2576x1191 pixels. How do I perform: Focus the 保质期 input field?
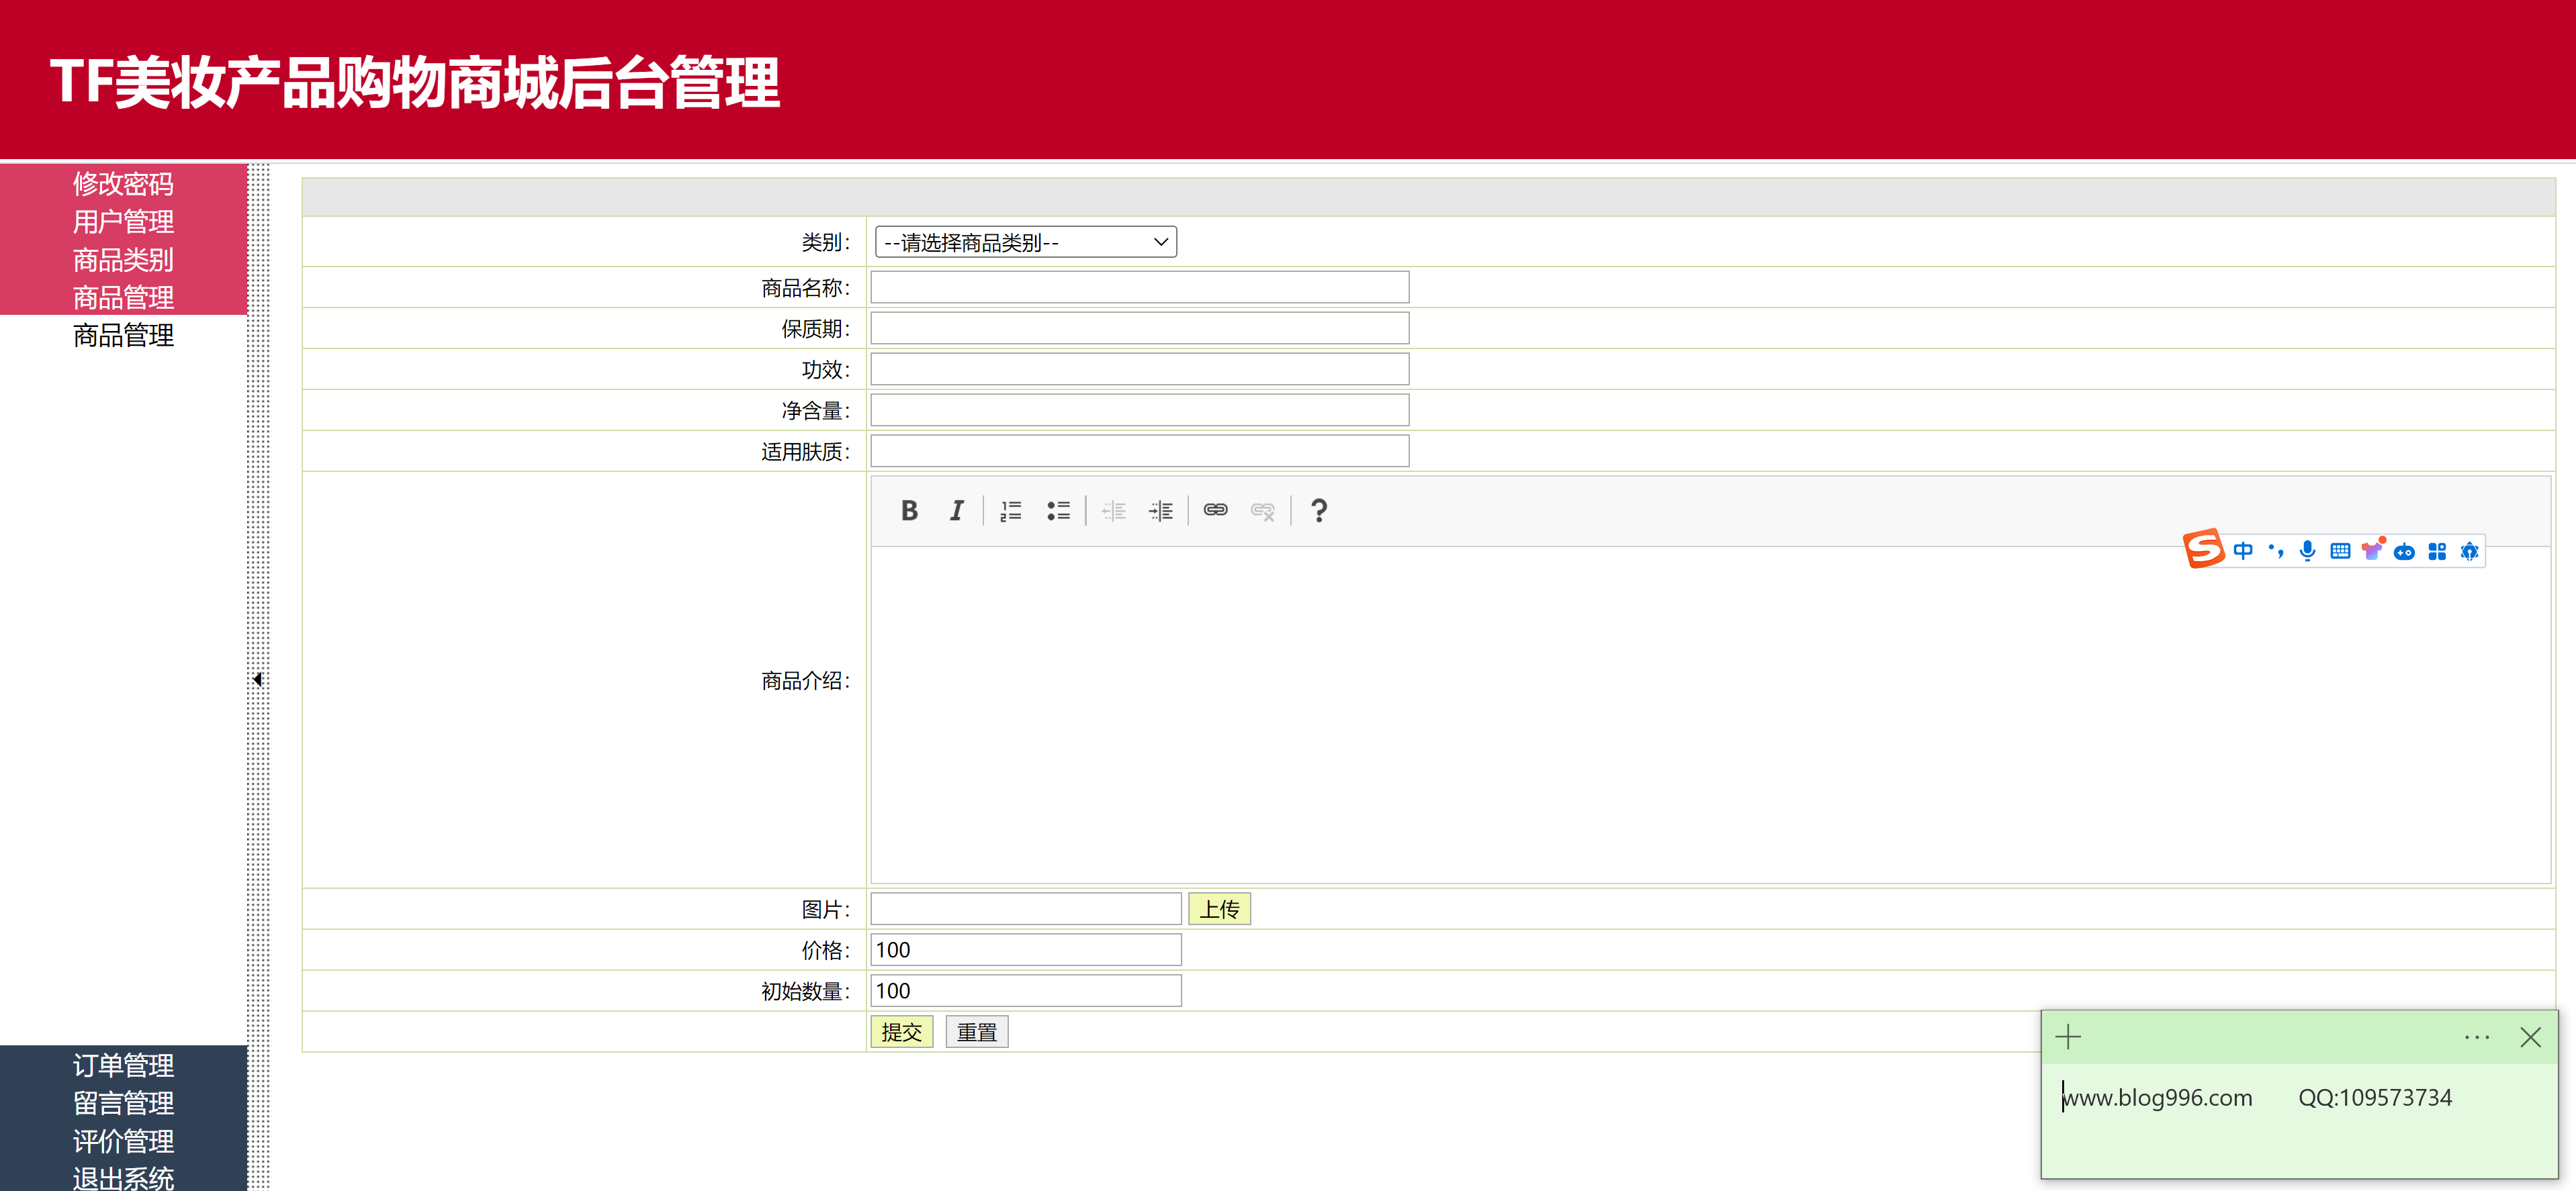point(1139,329)
